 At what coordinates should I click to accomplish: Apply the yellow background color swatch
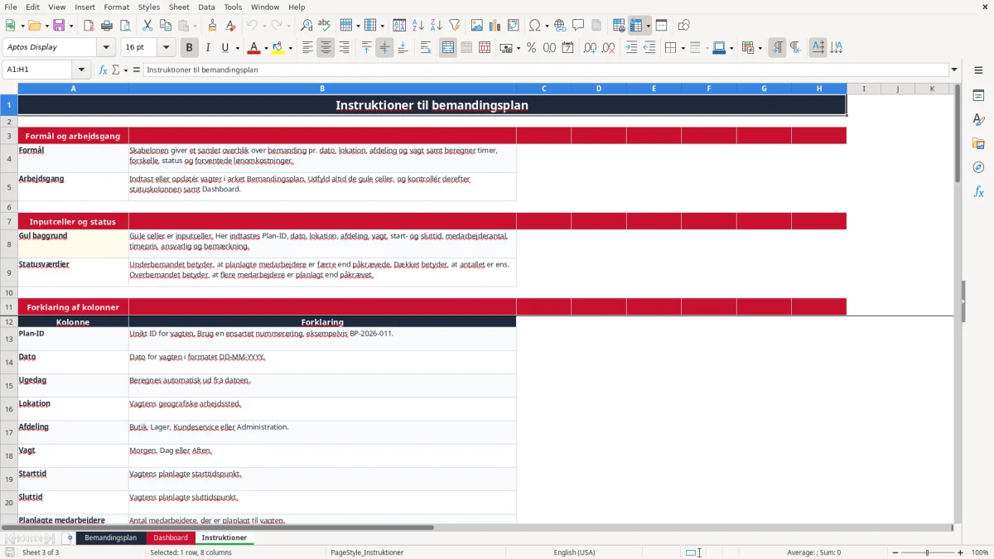[x=277, y=48]
